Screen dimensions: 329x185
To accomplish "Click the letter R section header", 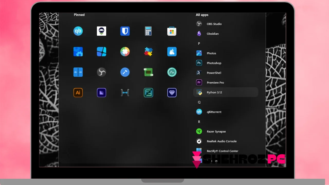I will click(x=199, y=122).
